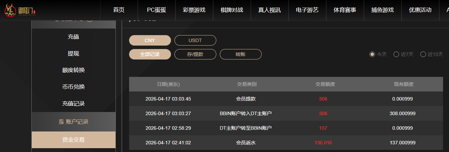Click date 2026-04-17 02:41:02

tap(168, 143)
